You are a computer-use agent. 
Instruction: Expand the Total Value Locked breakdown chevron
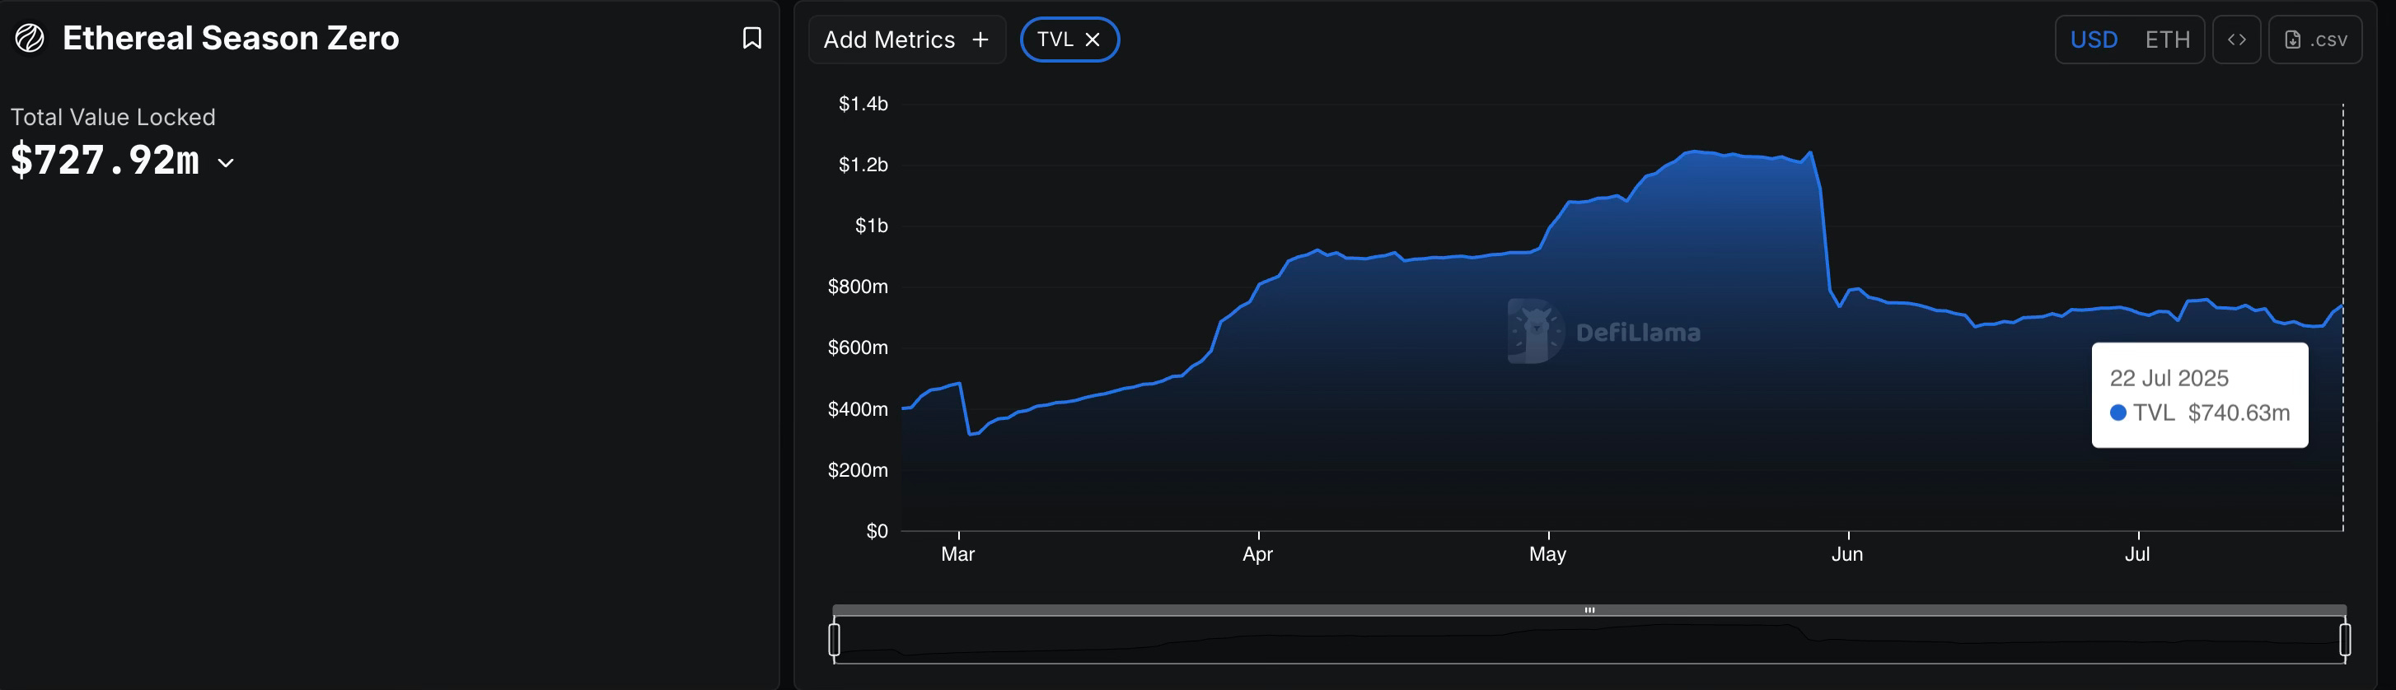click(225, 163)
